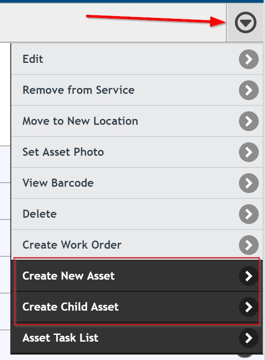The width and height of the screenshot is (265, 360).
Task: Select Create New Asset entry
Action: (137, 276)
